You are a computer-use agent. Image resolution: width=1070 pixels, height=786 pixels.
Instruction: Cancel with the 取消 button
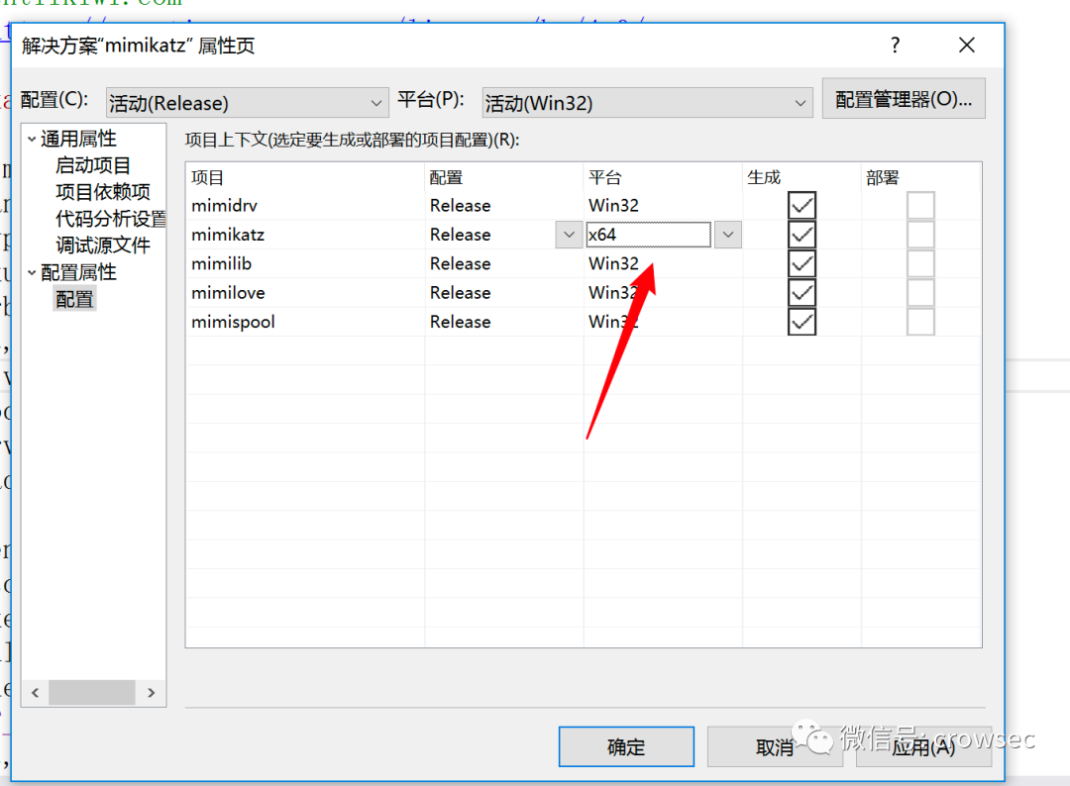tap(775, 746)
